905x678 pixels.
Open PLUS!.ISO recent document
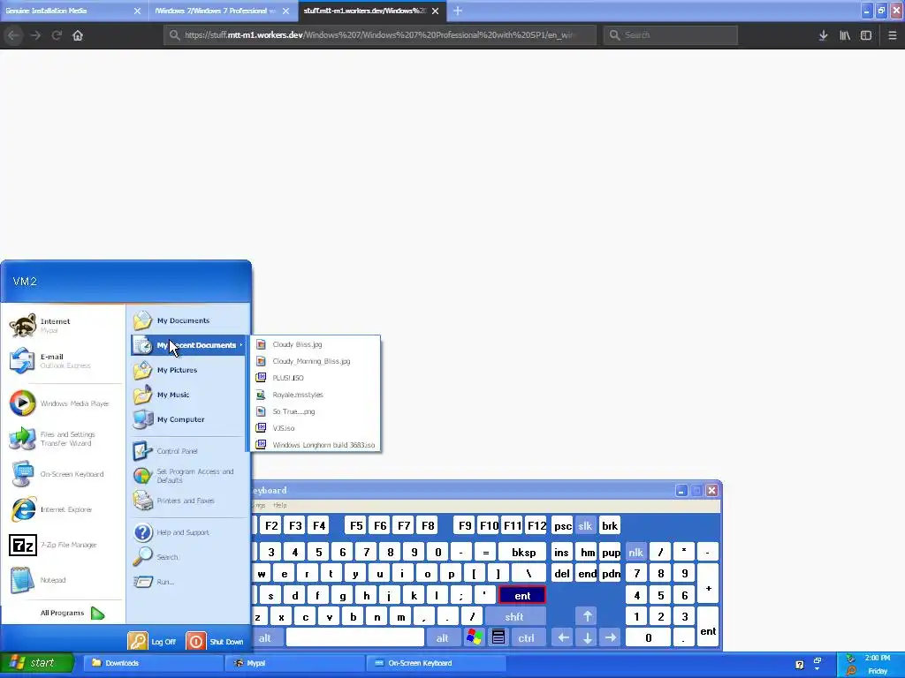pos(316,378)
